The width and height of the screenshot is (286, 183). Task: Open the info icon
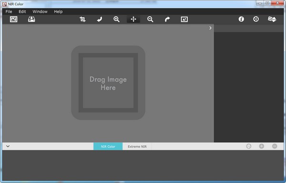(x=241, y=19)
